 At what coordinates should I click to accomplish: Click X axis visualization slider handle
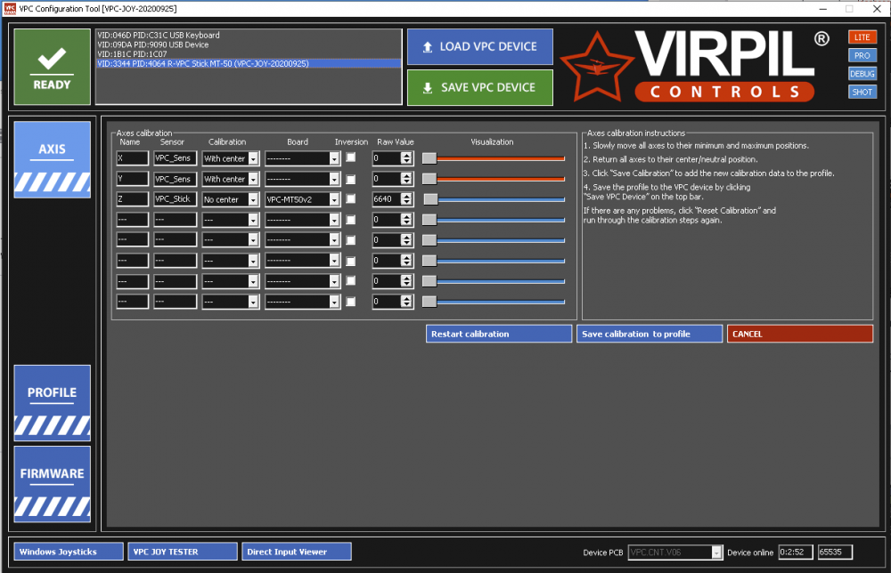click(429, 158)
